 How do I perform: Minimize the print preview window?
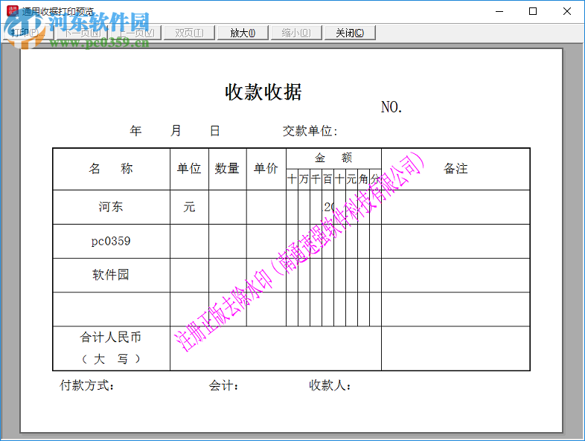point(499,11)
